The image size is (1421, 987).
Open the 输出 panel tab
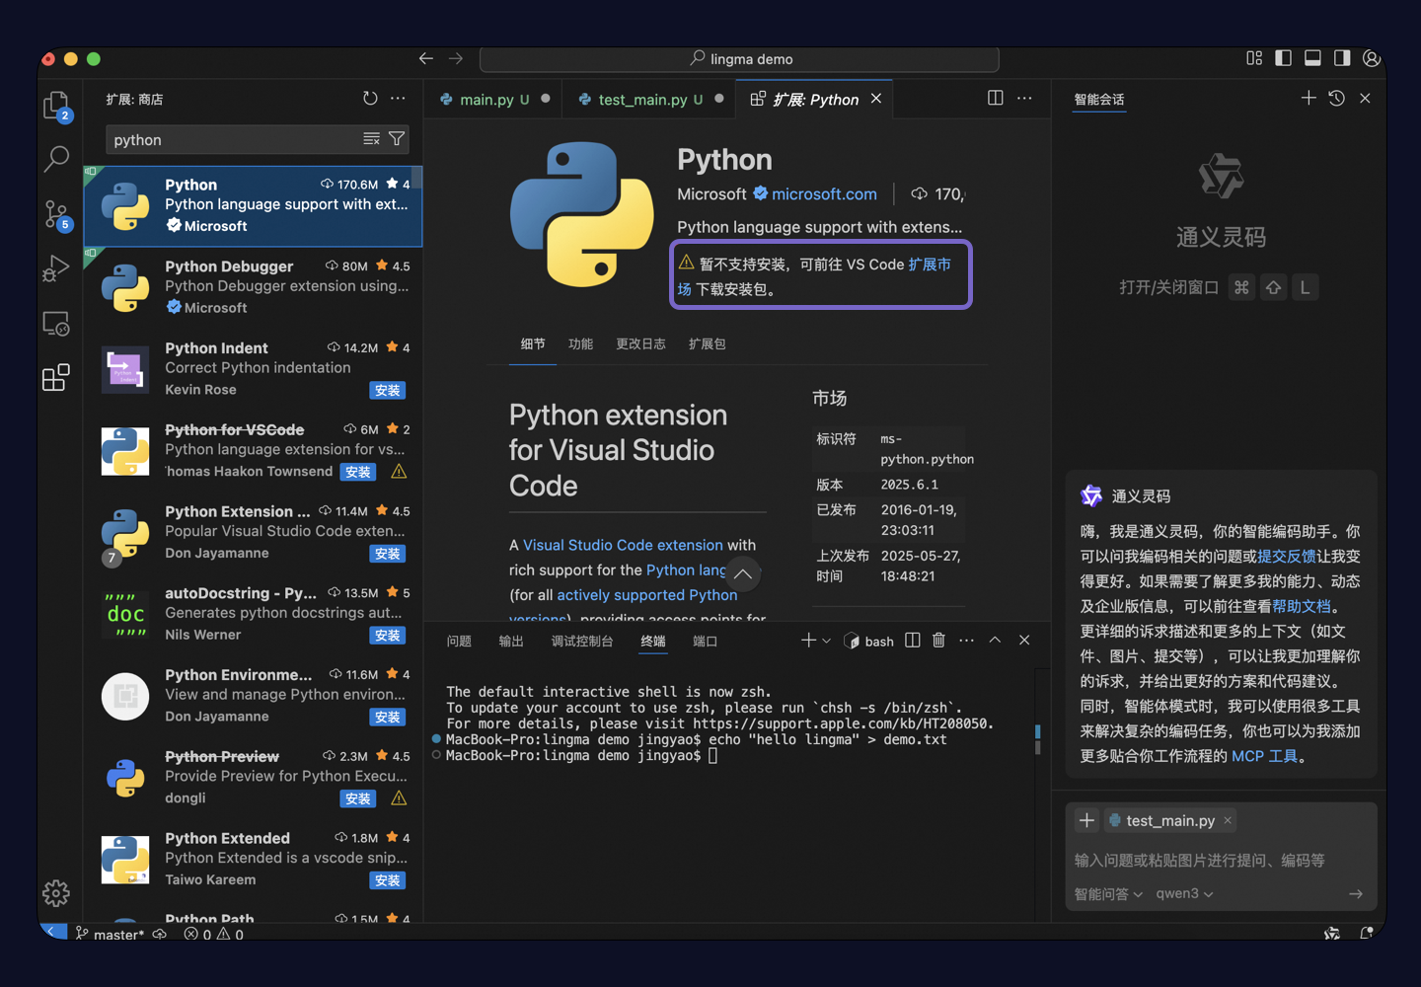[x=511, y=642]
